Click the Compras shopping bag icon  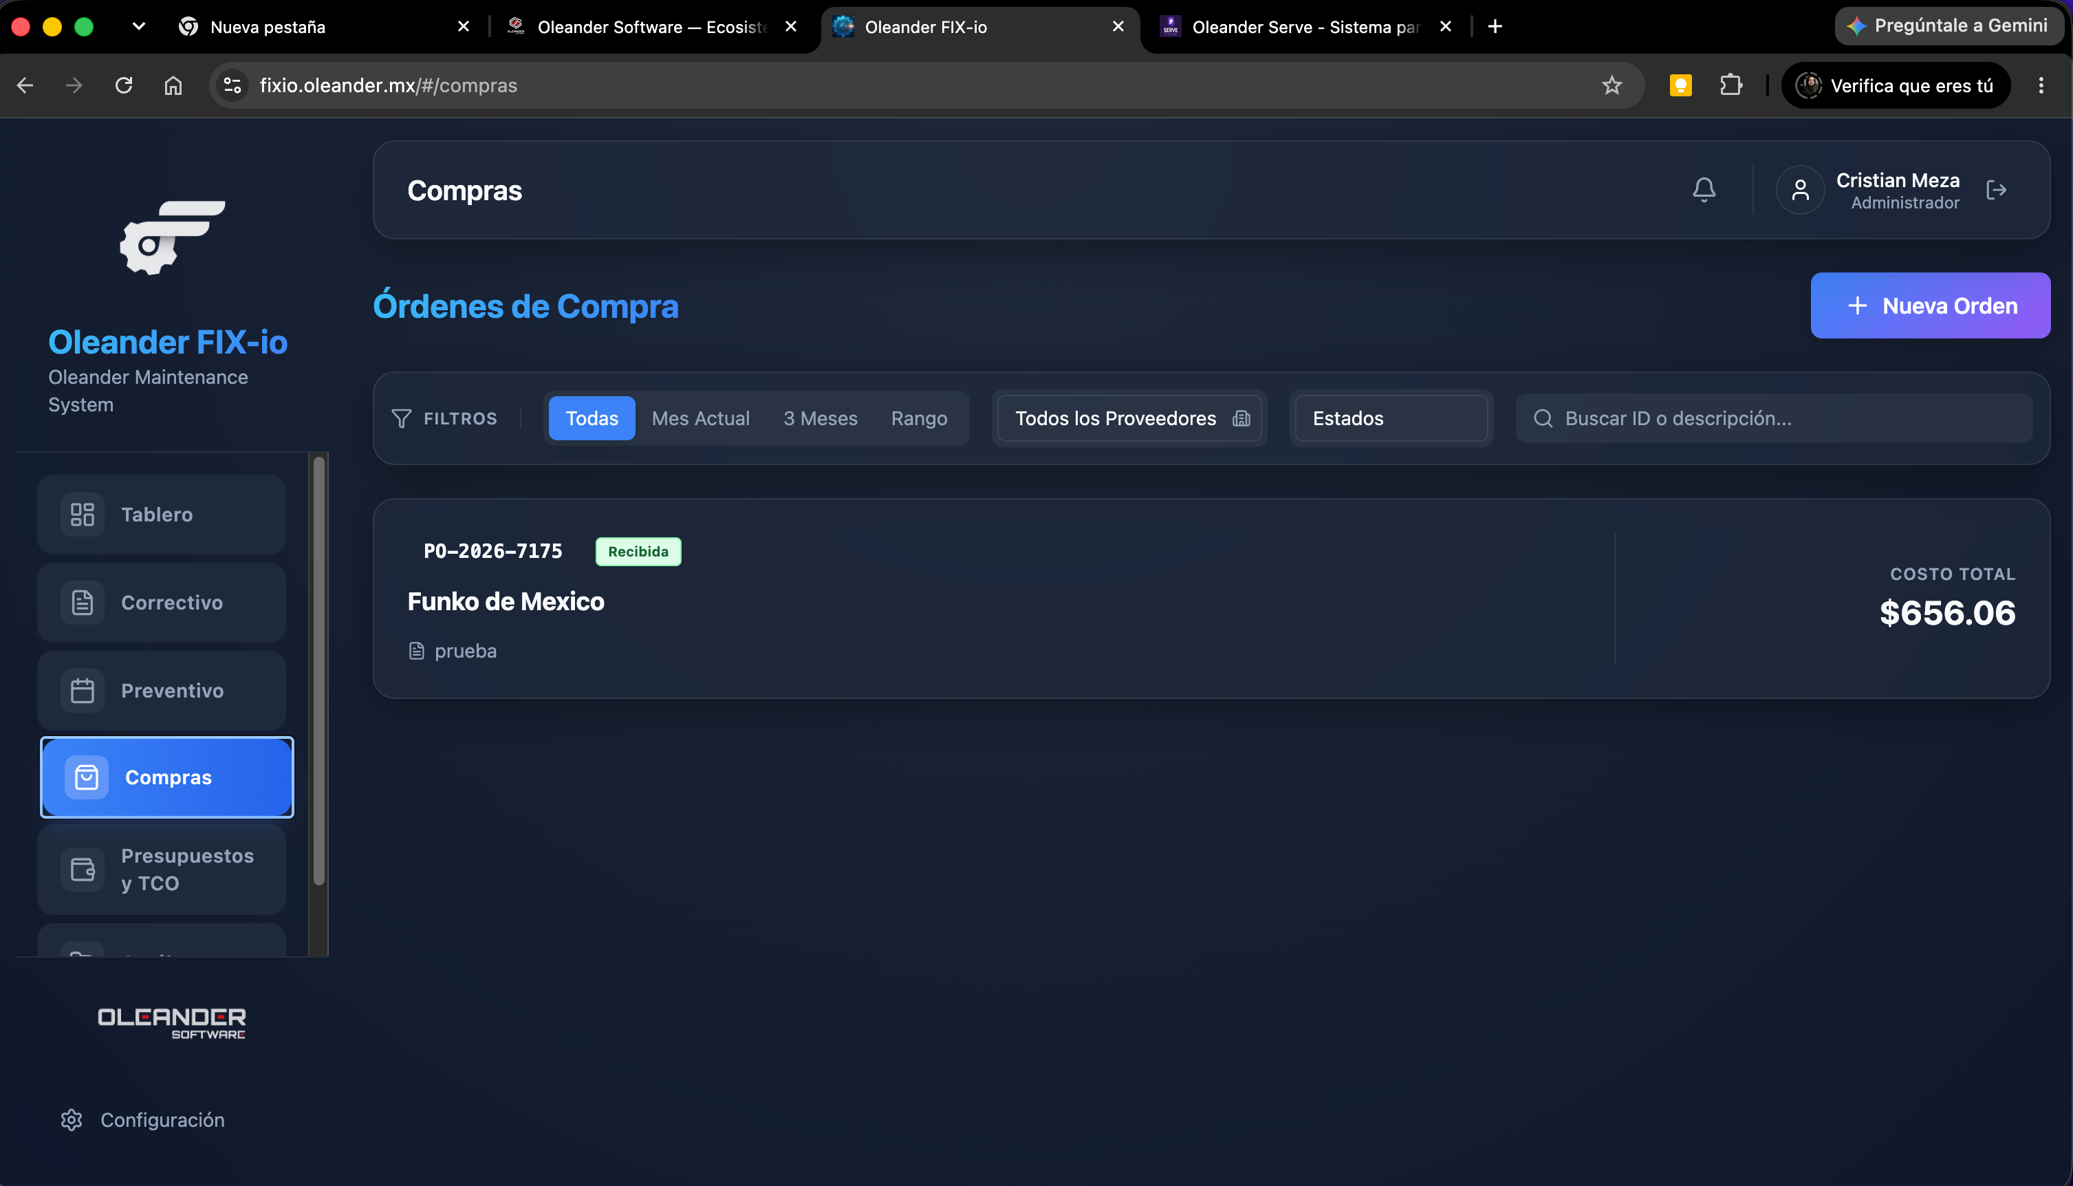click(86, 777)
